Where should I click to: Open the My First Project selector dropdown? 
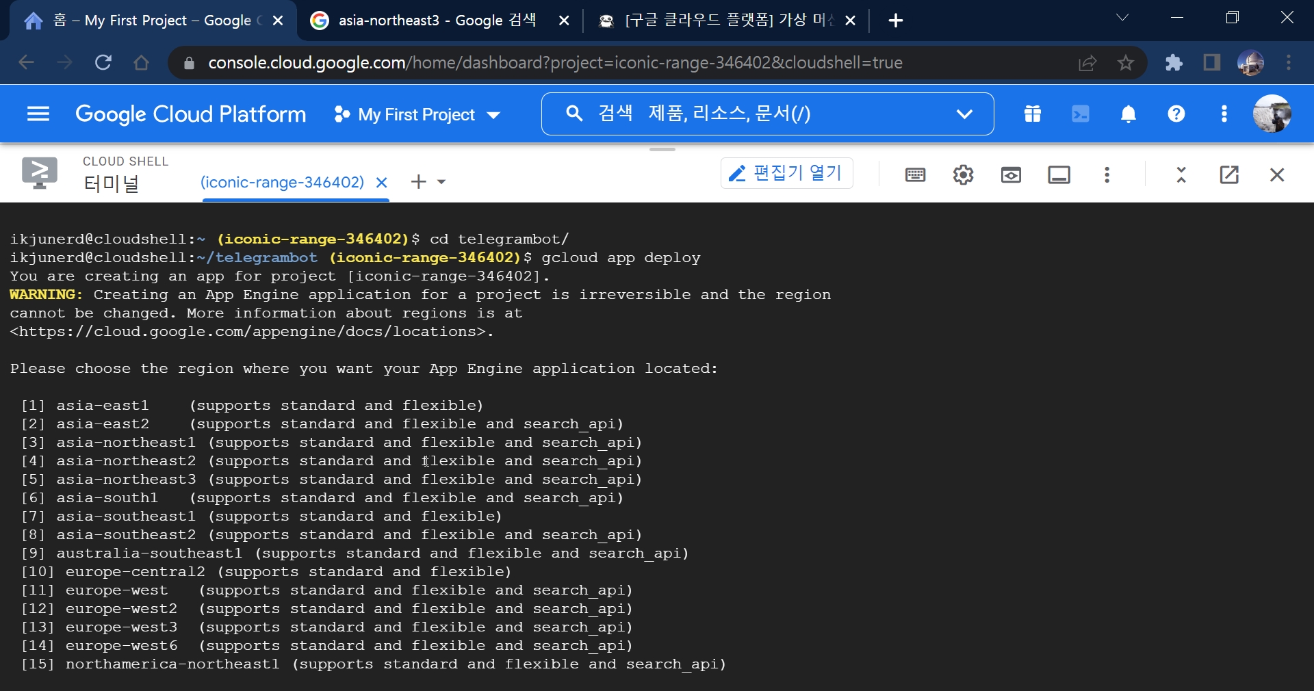tap(416, 115)
